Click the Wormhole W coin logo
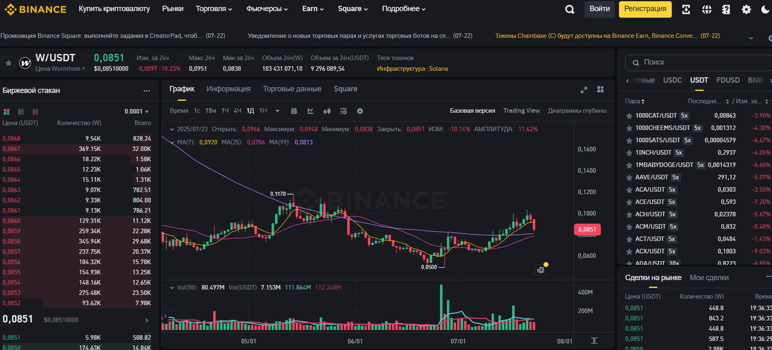 point(25,63)
